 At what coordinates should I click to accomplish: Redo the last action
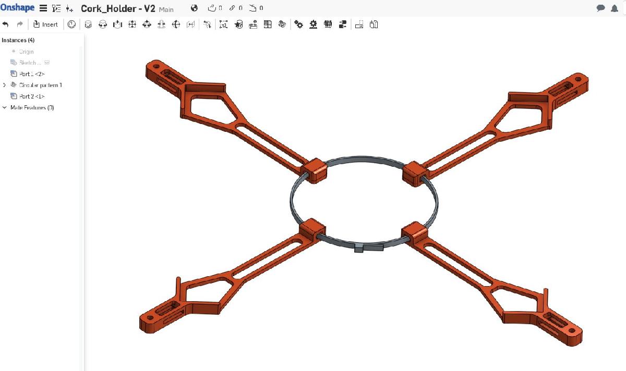tap(20, 24)
